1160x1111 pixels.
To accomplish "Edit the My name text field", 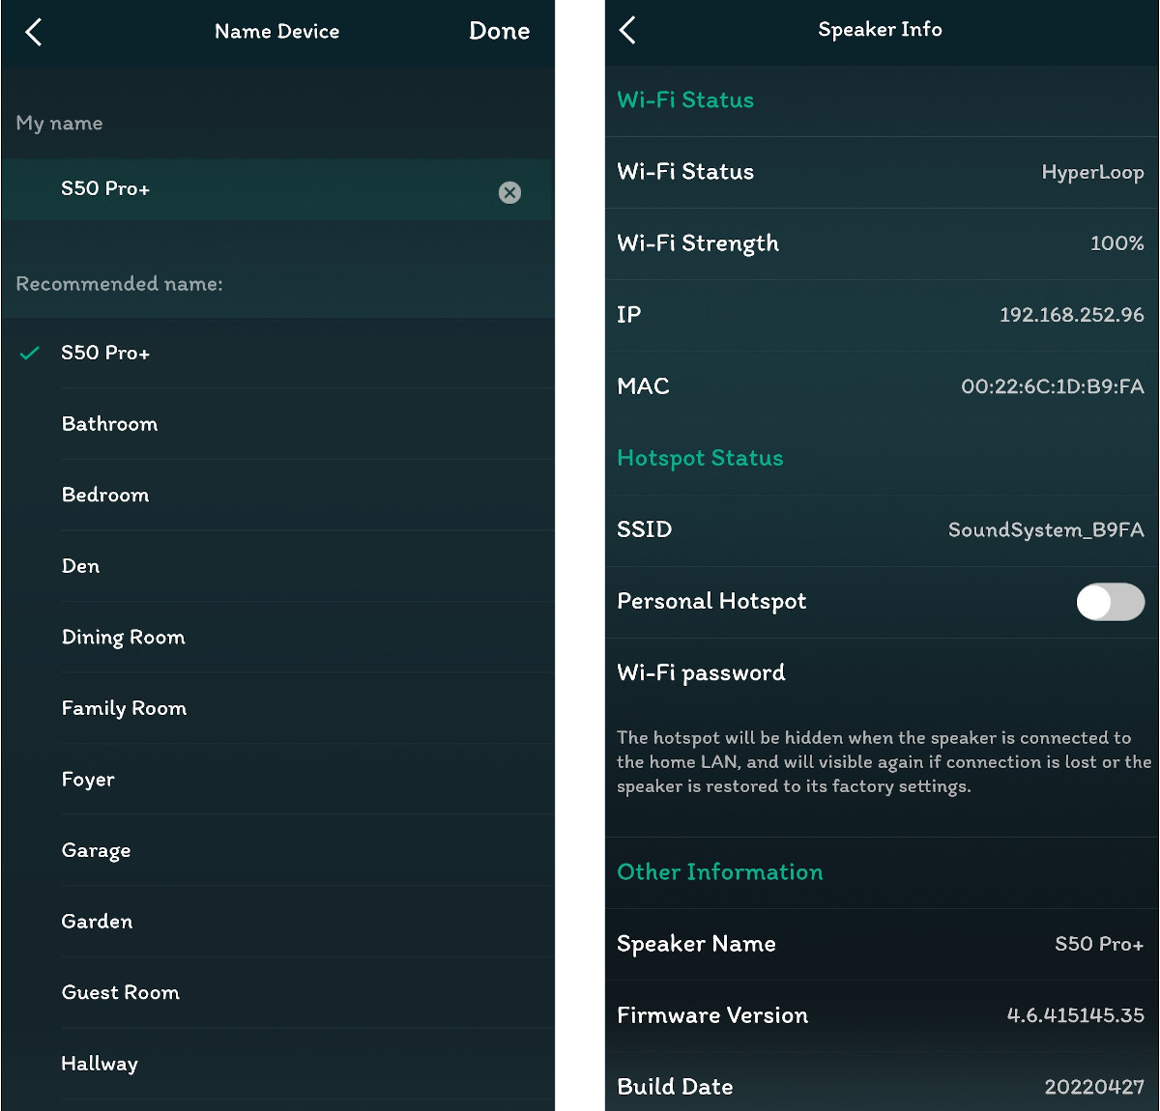I will tap(276, 189).
